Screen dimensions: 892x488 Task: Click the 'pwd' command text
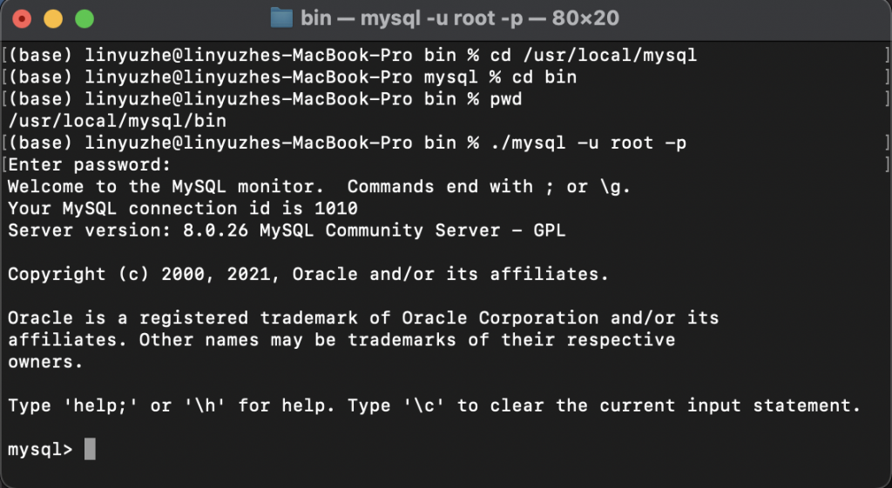(506, 100)
